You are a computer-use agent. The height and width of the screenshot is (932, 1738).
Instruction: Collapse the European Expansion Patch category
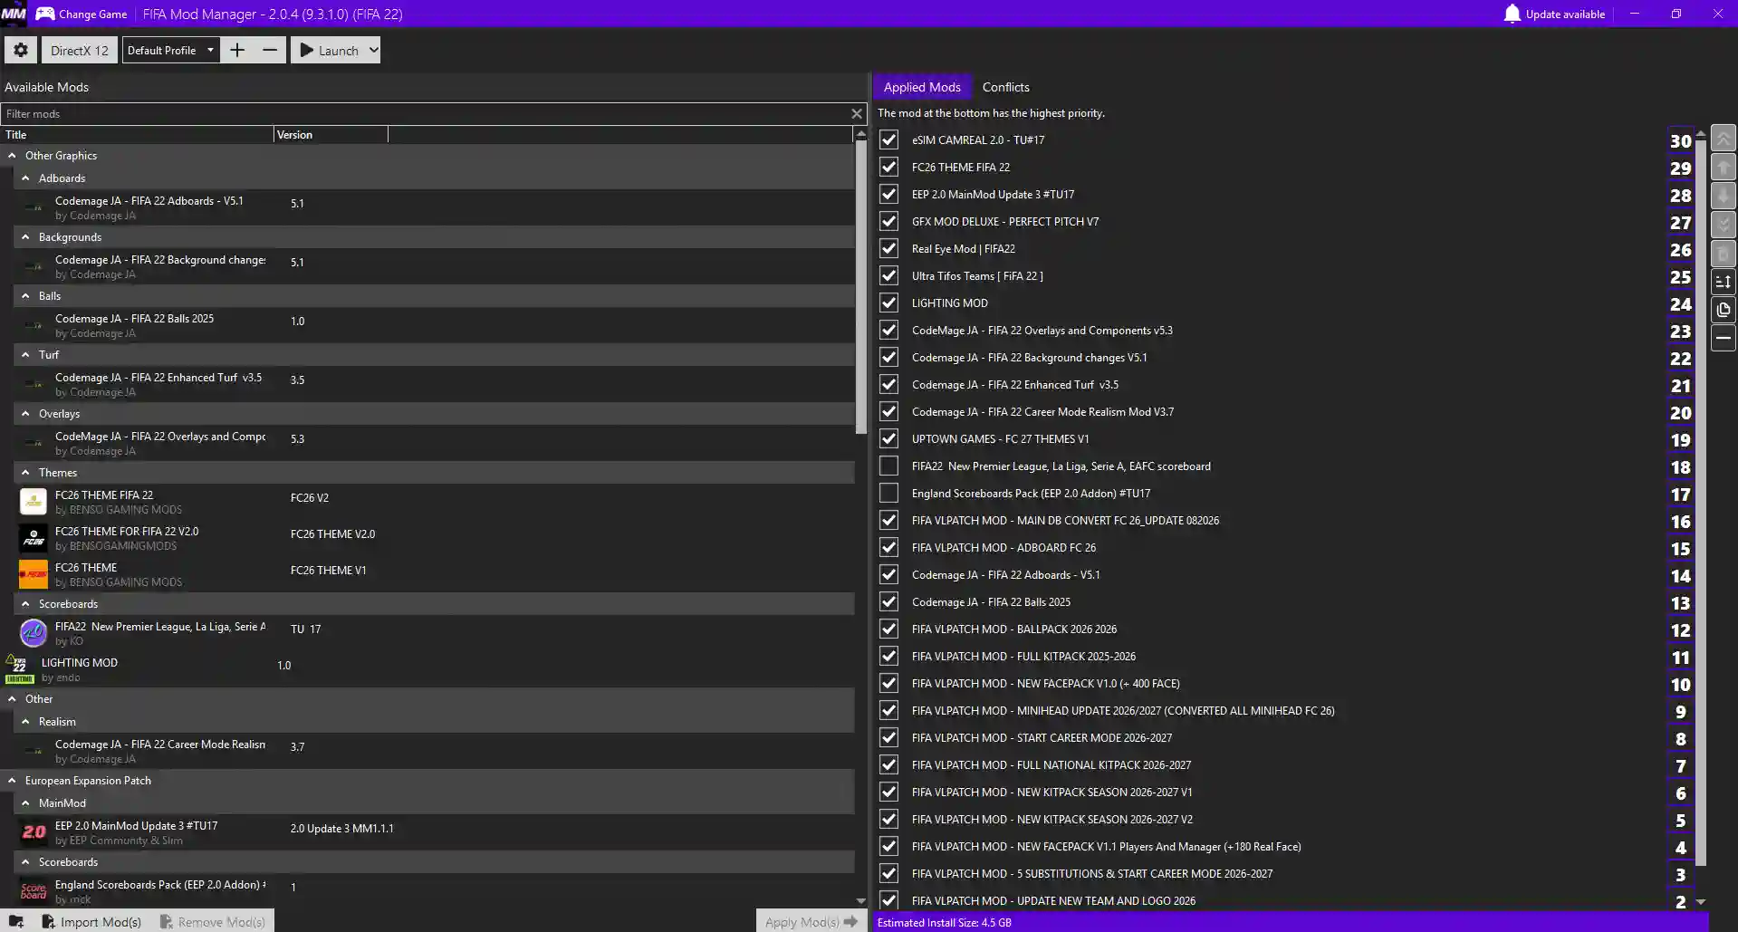(12, 781)
